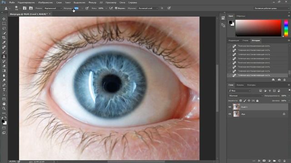Image resolution: width=291 pixels, height=163 pixels.
Task: Select the Eraser tool
Action: 4,66
